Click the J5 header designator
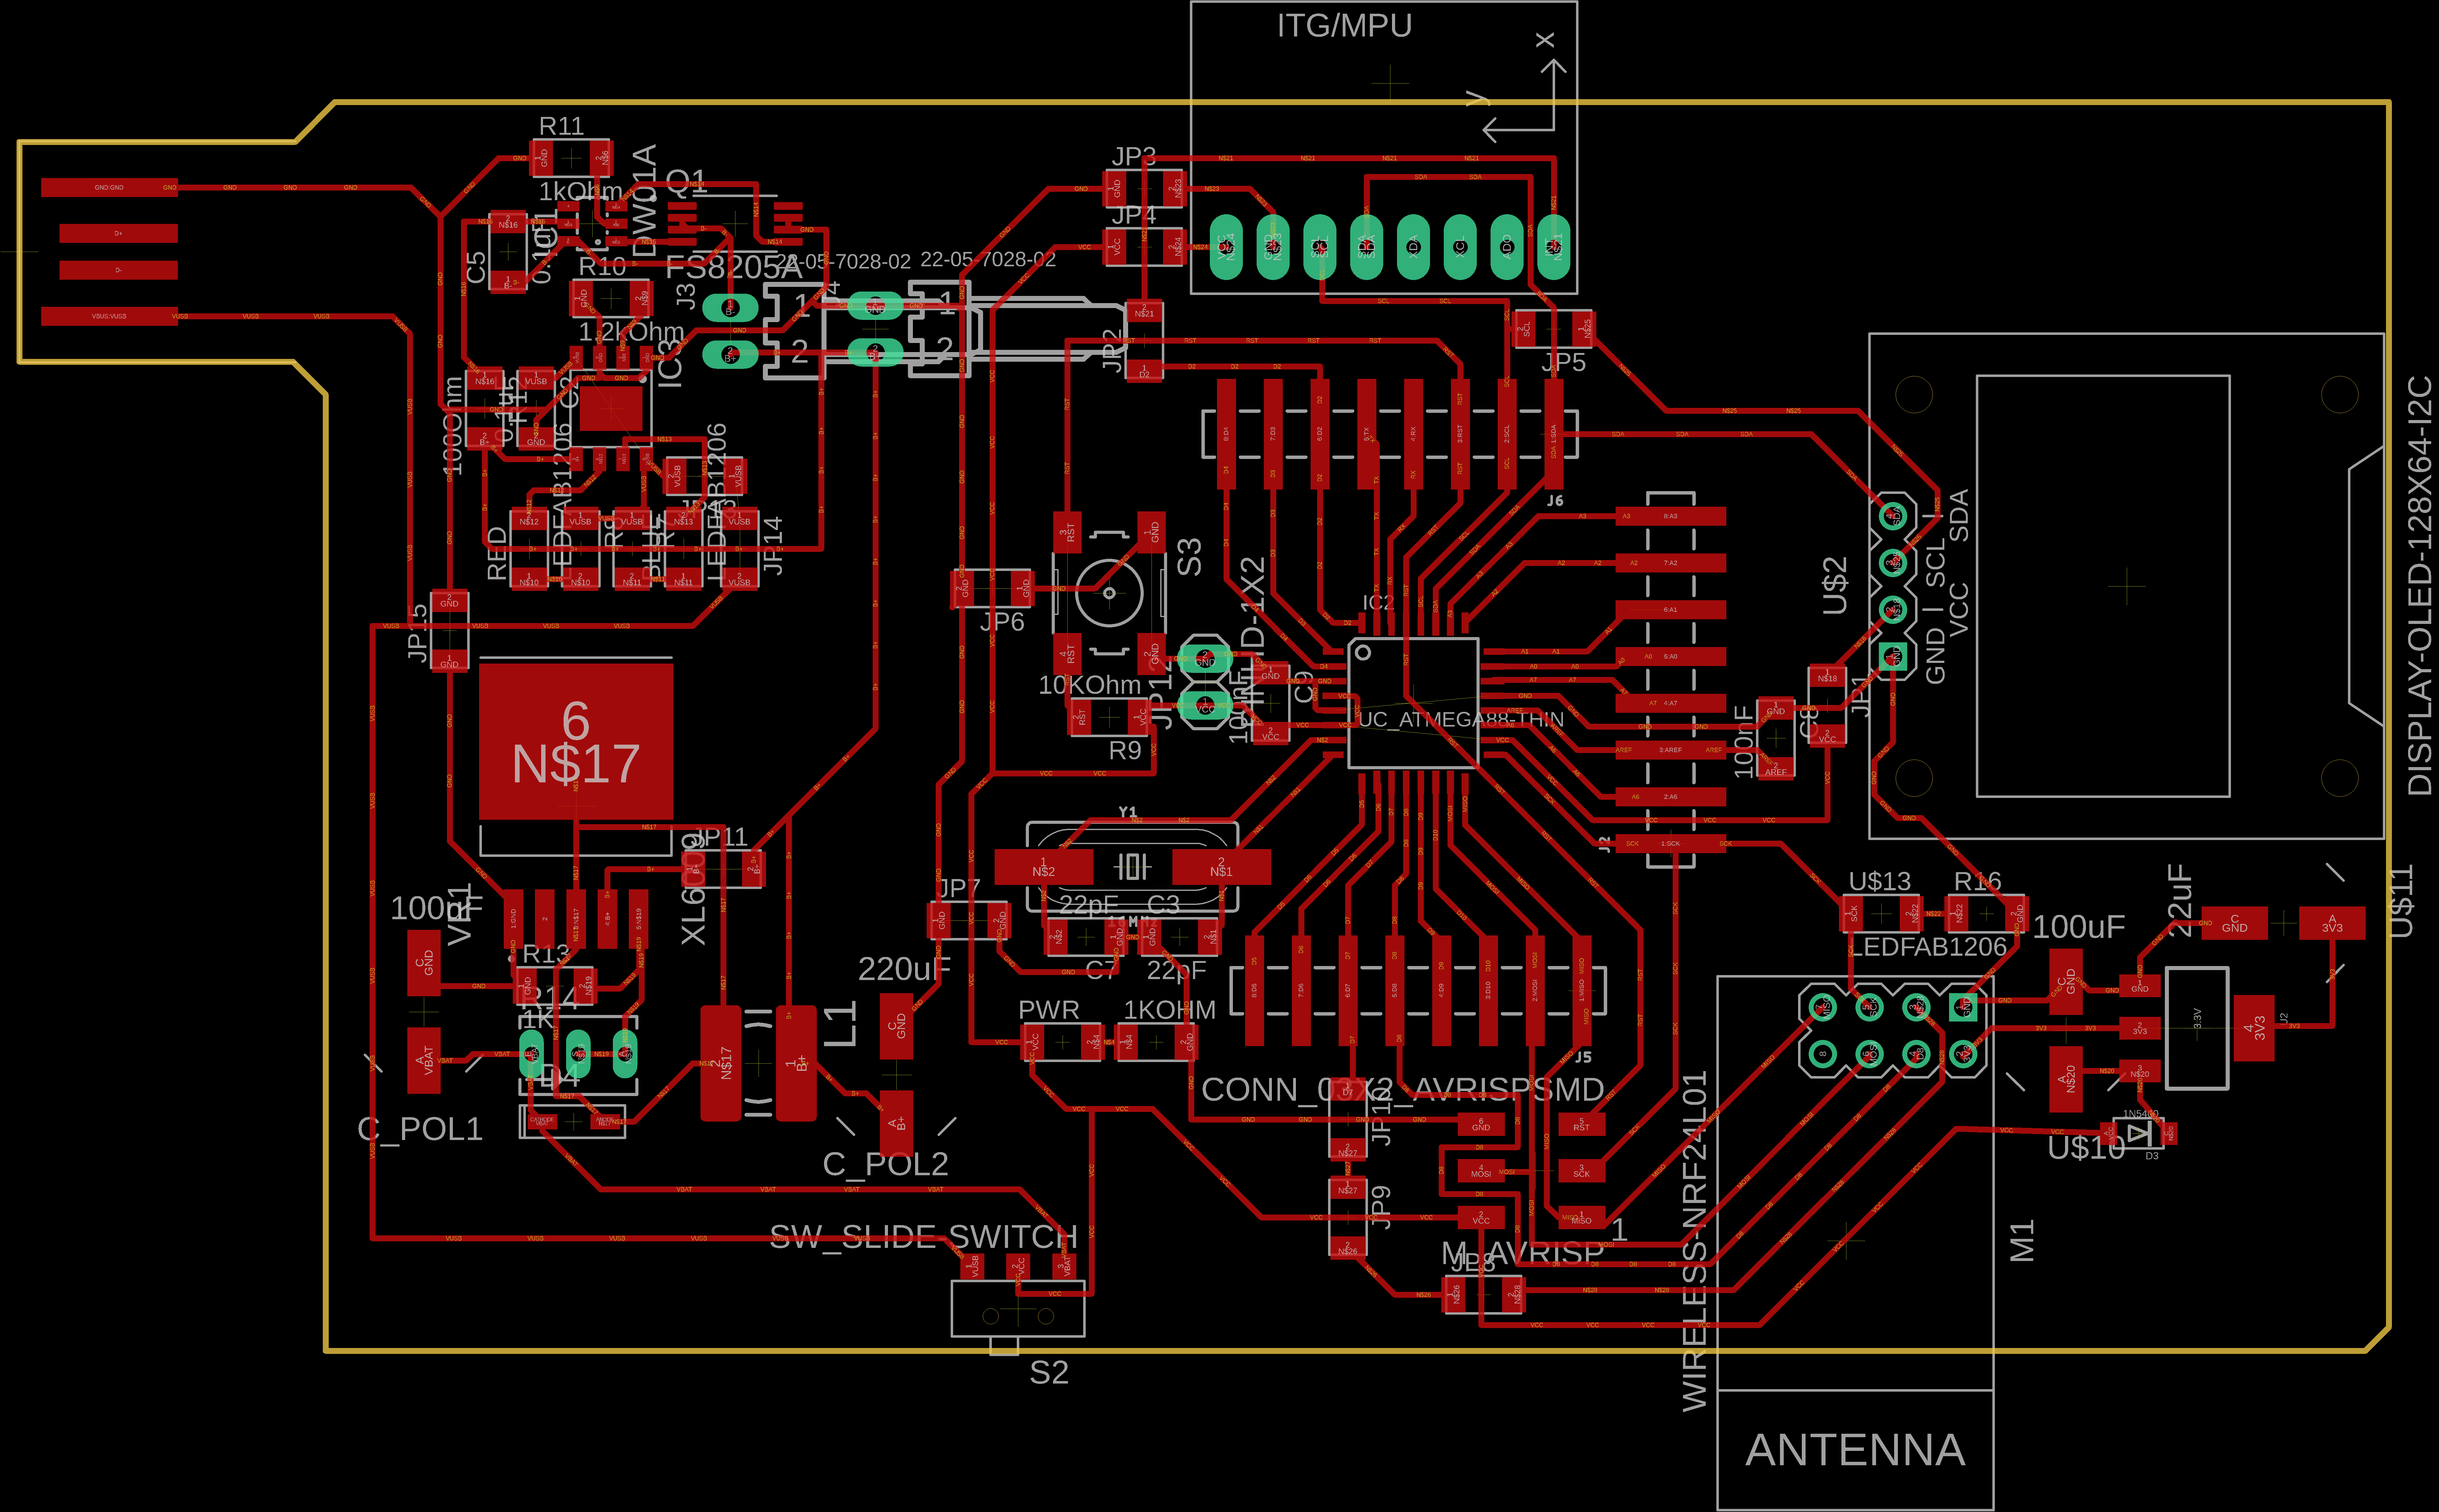The height and width of the screenshot is (1512, 2439). point(1583,1057)
